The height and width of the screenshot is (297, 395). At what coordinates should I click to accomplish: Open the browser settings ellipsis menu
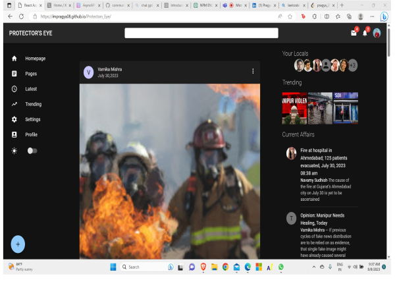click(x=372, y=16)
